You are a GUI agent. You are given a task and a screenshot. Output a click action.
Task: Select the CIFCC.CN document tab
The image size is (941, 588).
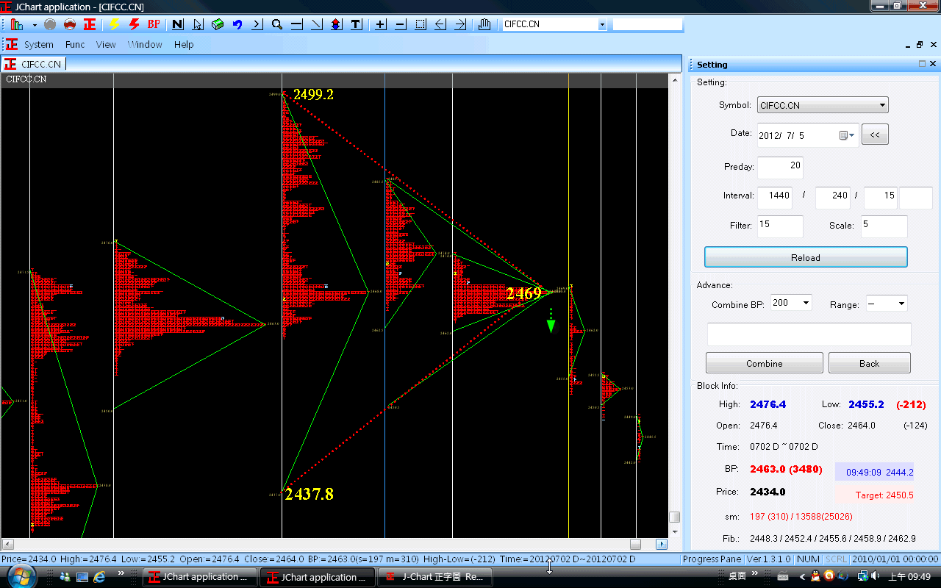click(x=35, y=64)
